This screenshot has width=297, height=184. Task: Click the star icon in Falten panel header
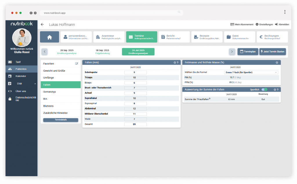tap(175, 62)
